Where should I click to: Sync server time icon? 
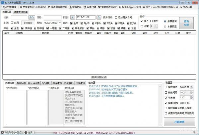[49, 7]
